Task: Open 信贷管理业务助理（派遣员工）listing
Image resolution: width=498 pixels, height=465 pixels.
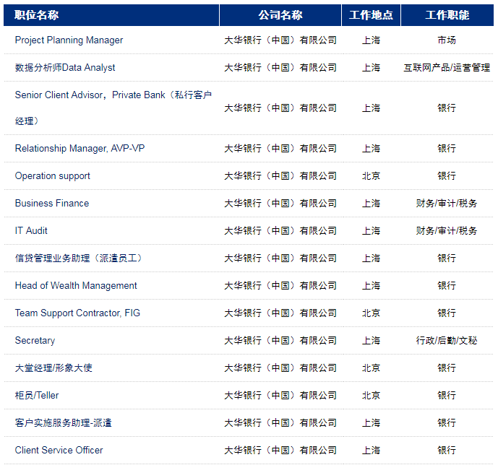Action: tap(78, 258)
